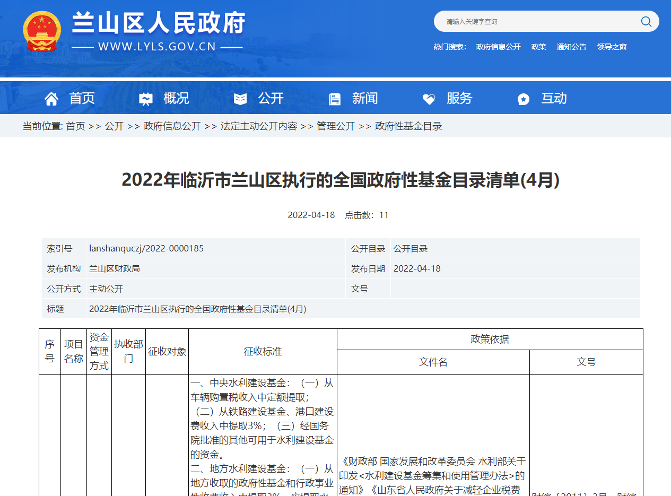This screenshot has height=496, width=671.
Task: Click the title value in the 标题 row
Action: pyautogui.click(x=198, y=309)
